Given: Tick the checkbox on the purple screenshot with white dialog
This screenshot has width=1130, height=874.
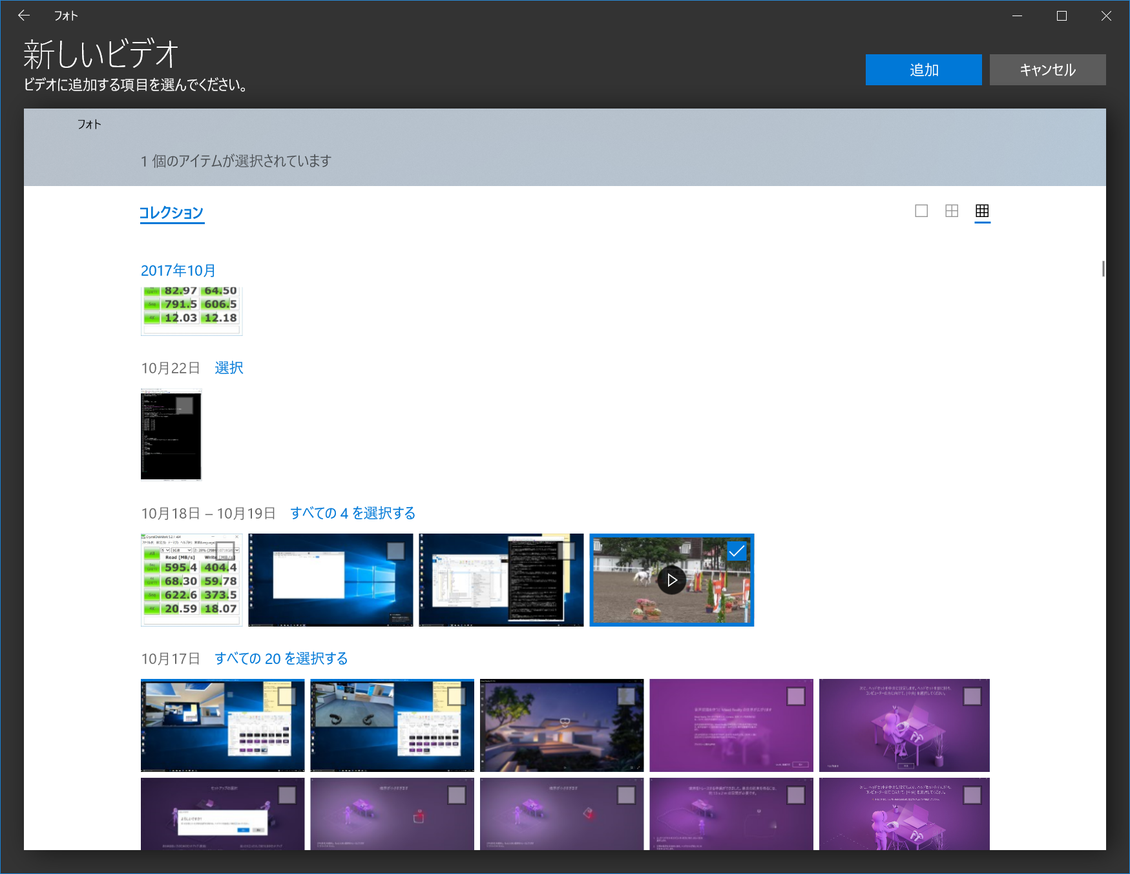Looking at the screenshot, I should tap(287, 795).
